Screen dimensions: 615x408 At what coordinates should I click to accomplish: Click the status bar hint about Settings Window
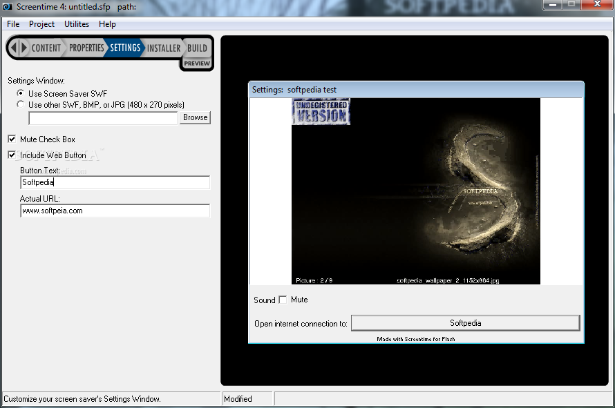pos(82,399)
